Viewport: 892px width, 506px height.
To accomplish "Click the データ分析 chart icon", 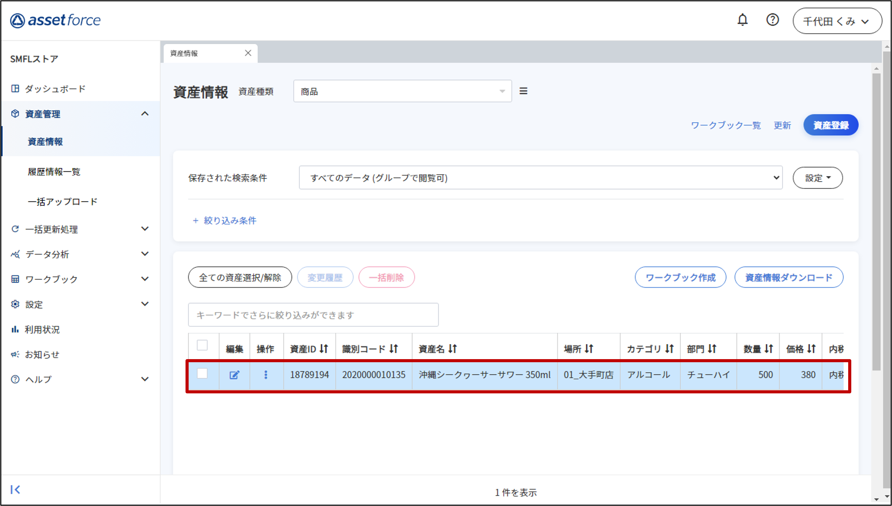I will click(15, 254).
